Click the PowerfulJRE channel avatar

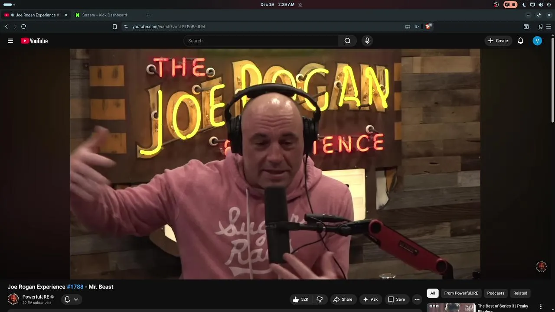click(13, 299)
